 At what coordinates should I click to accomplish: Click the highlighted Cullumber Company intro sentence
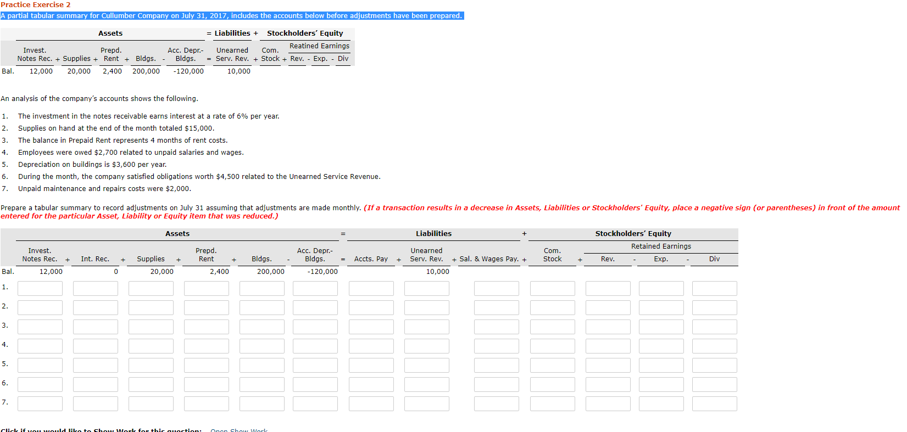pyautogui.click(x=232, y=16)
